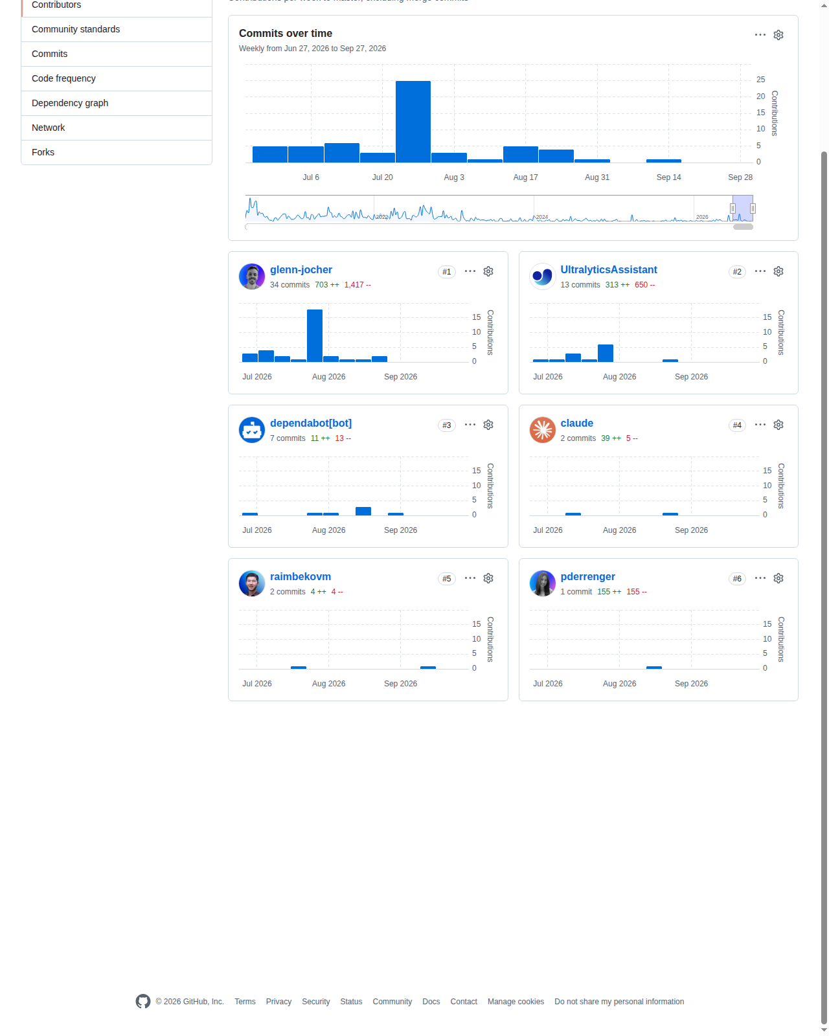The height and width of the screenshot is (1036, 829).
Task: Click right handle of timeline range selector
Action: click(753, 208)
